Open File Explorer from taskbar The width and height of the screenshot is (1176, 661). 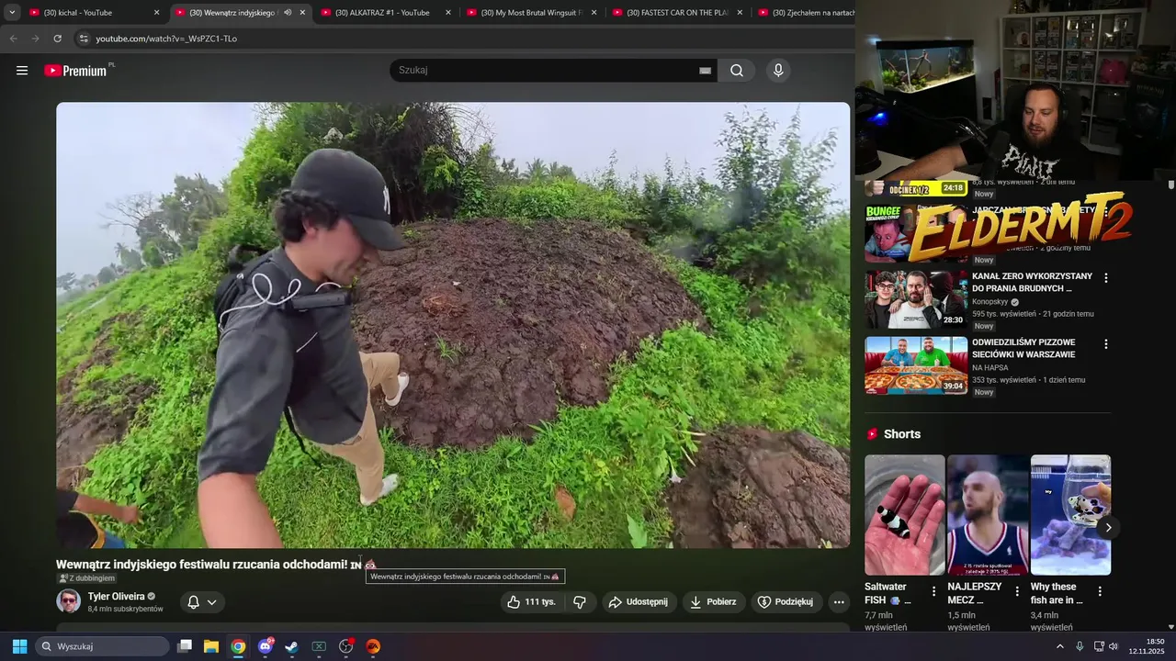point(211,646)
